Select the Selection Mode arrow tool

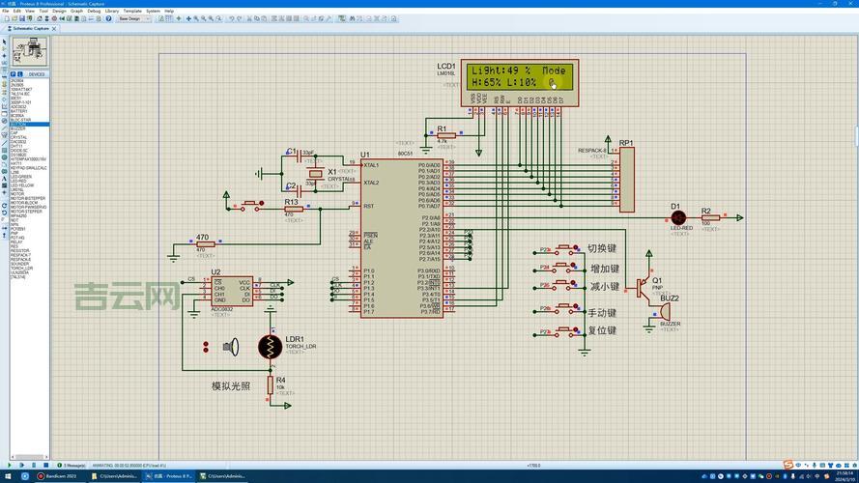pyautogui.click(x=4, y=43)
